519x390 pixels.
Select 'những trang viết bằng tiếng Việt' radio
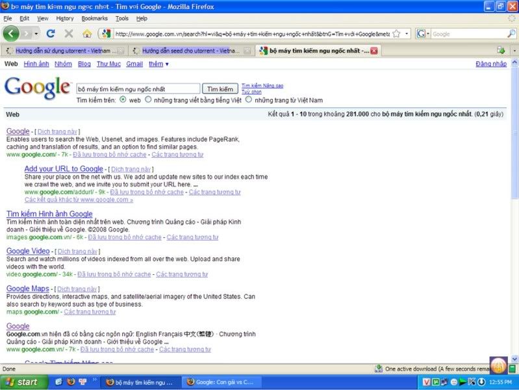[148, 100]
